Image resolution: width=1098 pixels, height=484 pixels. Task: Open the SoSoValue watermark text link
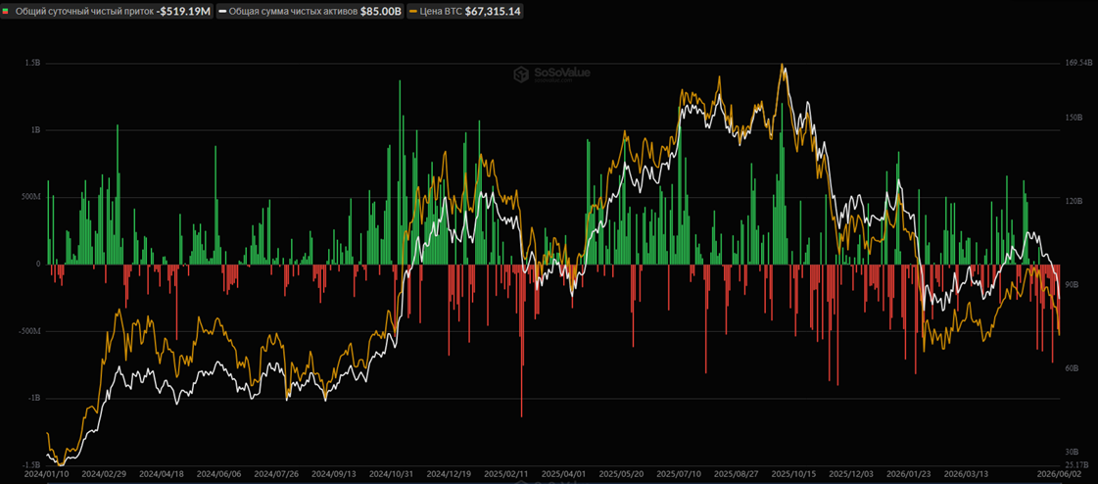pos(553,73)
